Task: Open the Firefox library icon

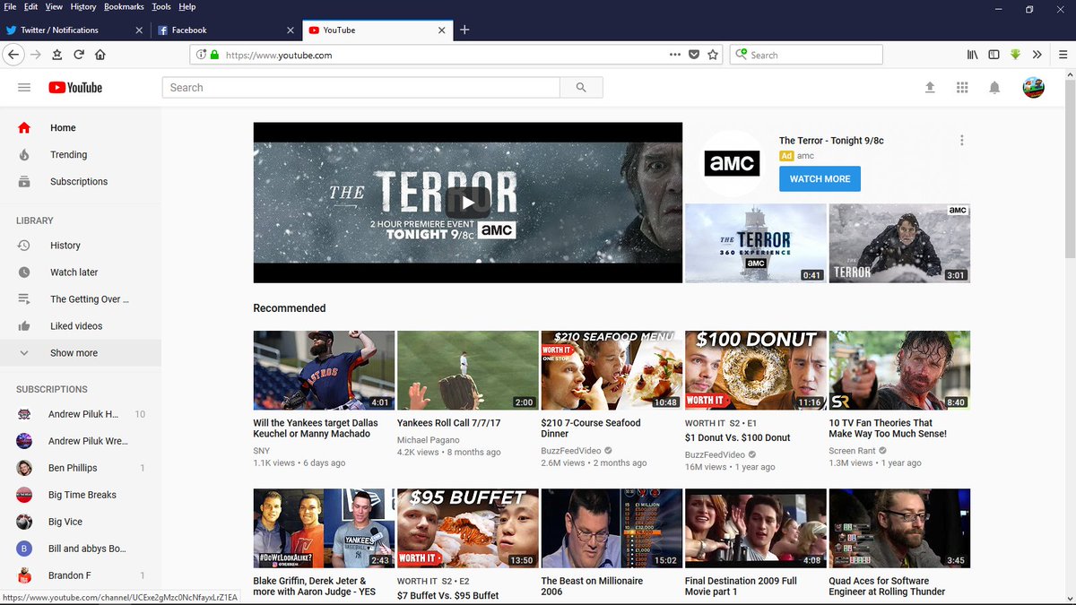Action: [x=972, y=55]
